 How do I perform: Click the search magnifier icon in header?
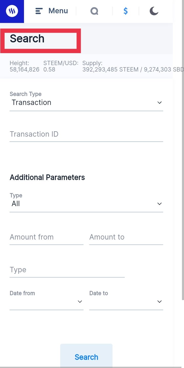click(94, 11)
